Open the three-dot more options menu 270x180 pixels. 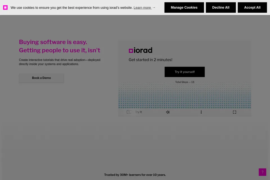click(201, 112)
